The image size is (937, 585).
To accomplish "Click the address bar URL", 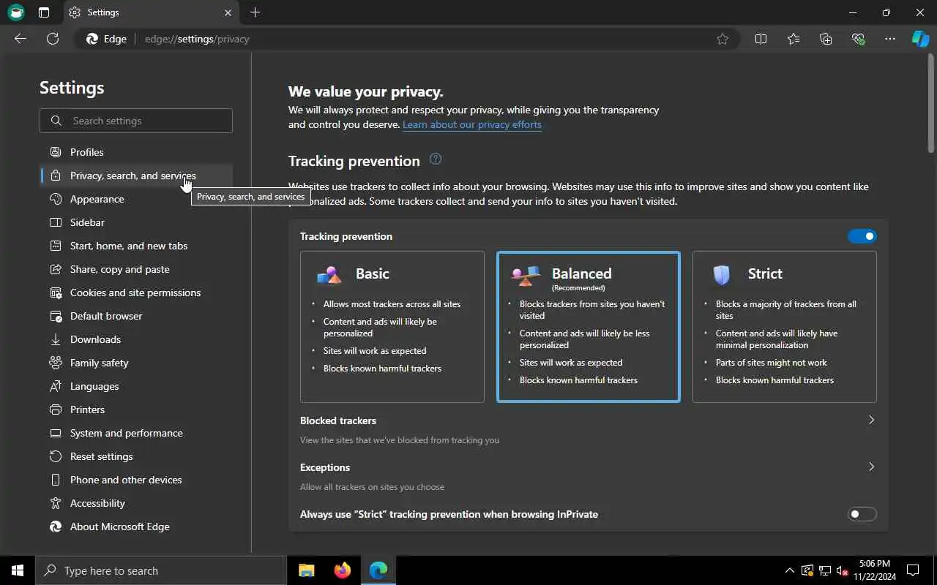I will click(197, 39).
